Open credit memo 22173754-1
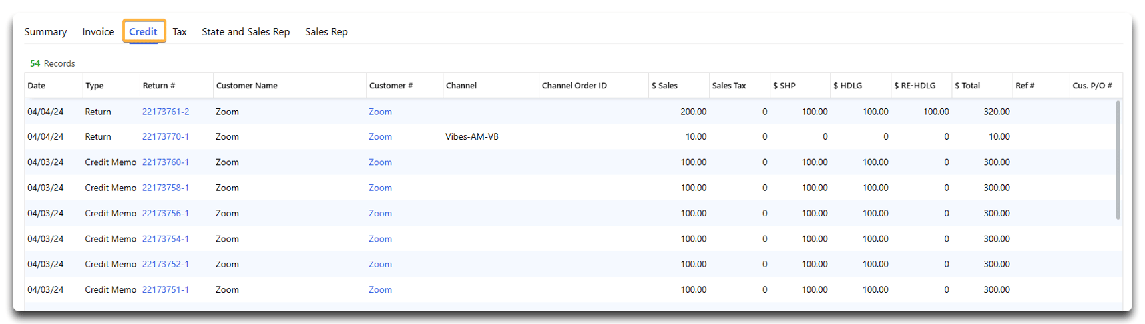1145x324 pixels. coord(166,239)
